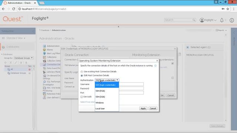Click Apply in Monitoring Extension dialog

click(143, 108)
